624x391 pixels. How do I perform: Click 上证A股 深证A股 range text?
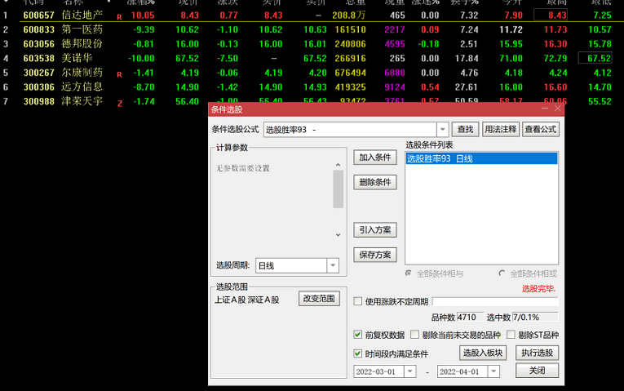246,300
